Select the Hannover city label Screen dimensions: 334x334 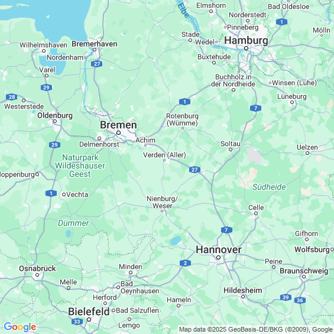pyautogui.click(x=219, y=249)
